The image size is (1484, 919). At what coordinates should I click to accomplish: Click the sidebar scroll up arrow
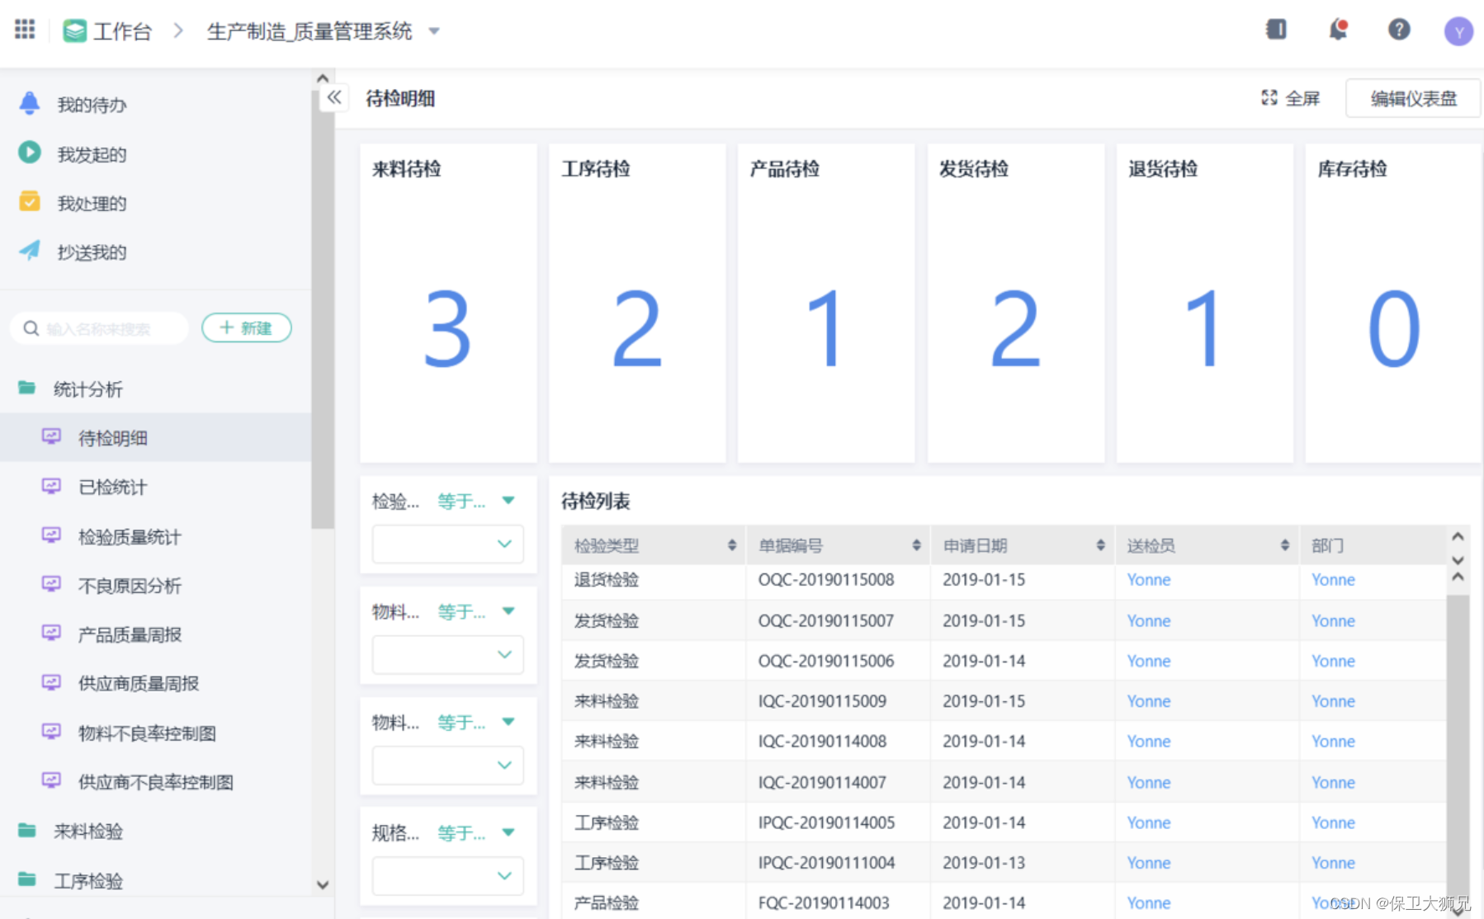(323, 78)
